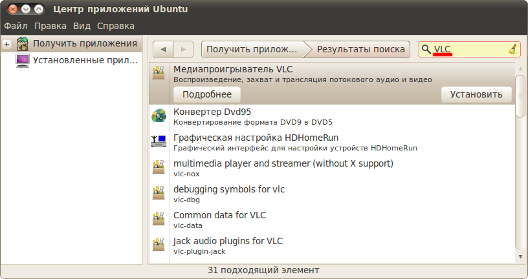Click the vlc-plugin-jack package icon
The height and width of the screenshot is (279, 528).
(159, 244)
